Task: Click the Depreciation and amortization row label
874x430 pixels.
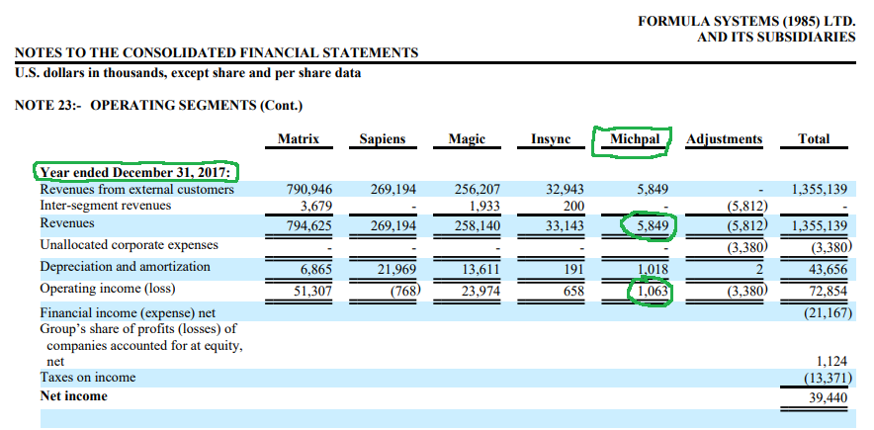Action: pyautogui.click(x=125, y=266)
